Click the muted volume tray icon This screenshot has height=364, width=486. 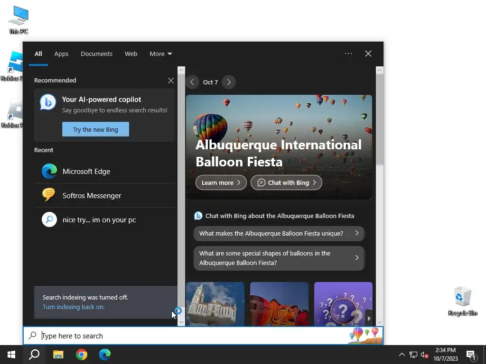424,355
